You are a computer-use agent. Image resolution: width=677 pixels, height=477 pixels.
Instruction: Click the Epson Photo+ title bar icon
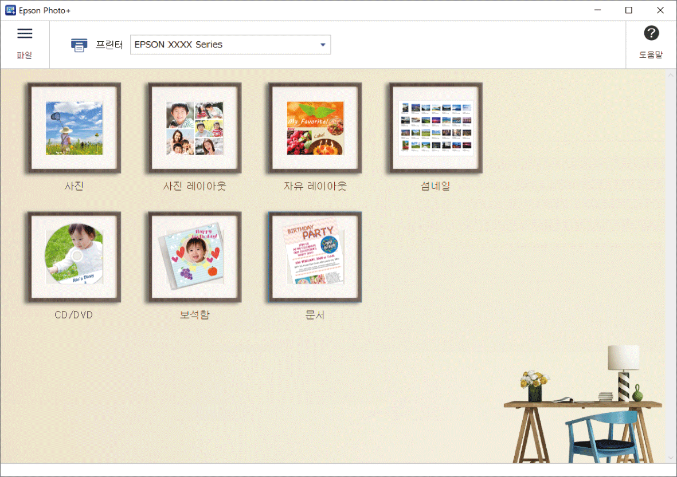pyautogui.click(x=10, y=10)
